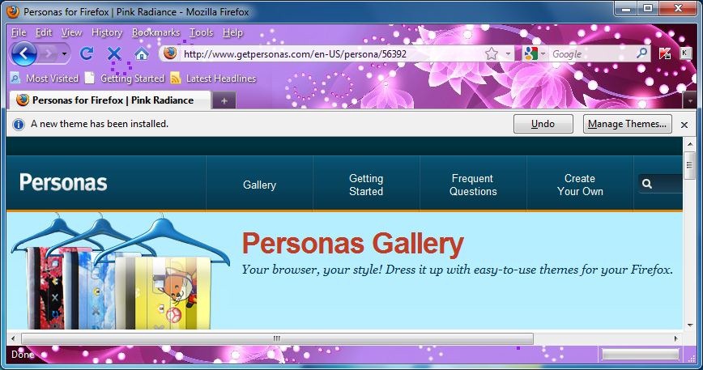This screenshot has width=703, height=370.
Task: Open the Gallery page link
Action: 260,185
